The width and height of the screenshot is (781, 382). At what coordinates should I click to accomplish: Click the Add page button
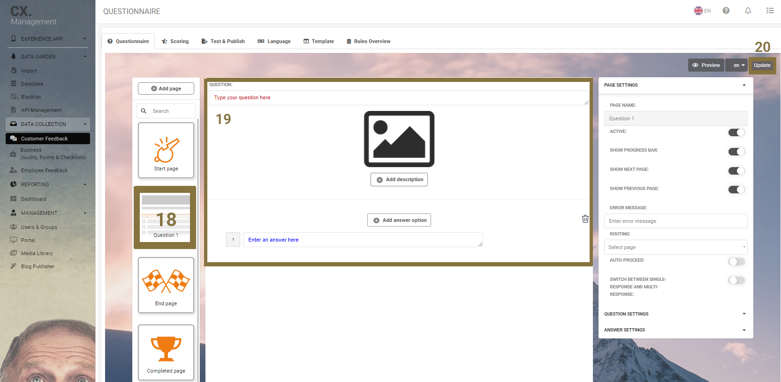(166, 88)
